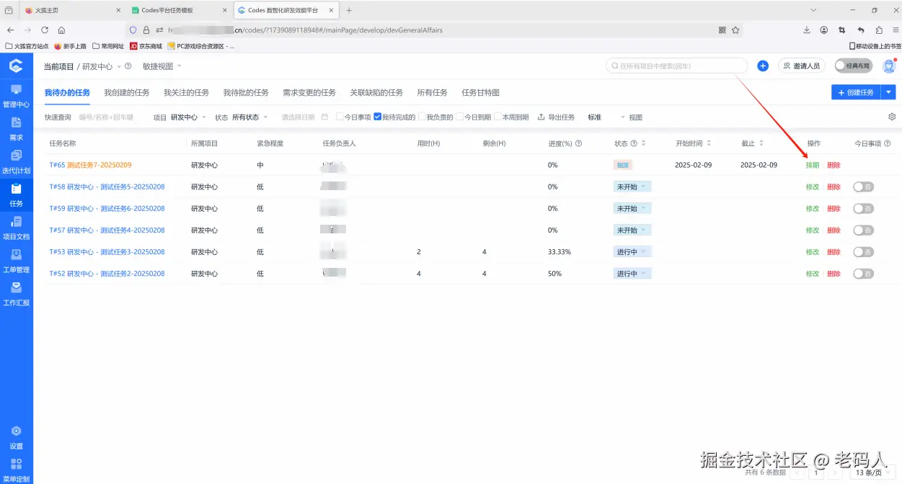Click 修改 for task T#59
902x484 pixels.
[813, 208]
